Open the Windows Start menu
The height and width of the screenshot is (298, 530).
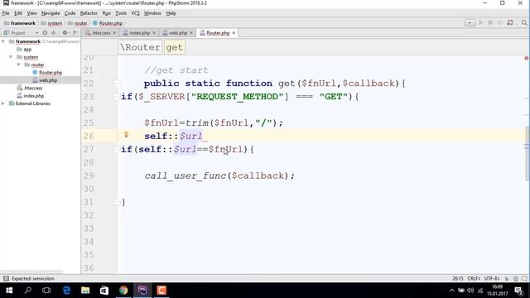coord(9,291)
